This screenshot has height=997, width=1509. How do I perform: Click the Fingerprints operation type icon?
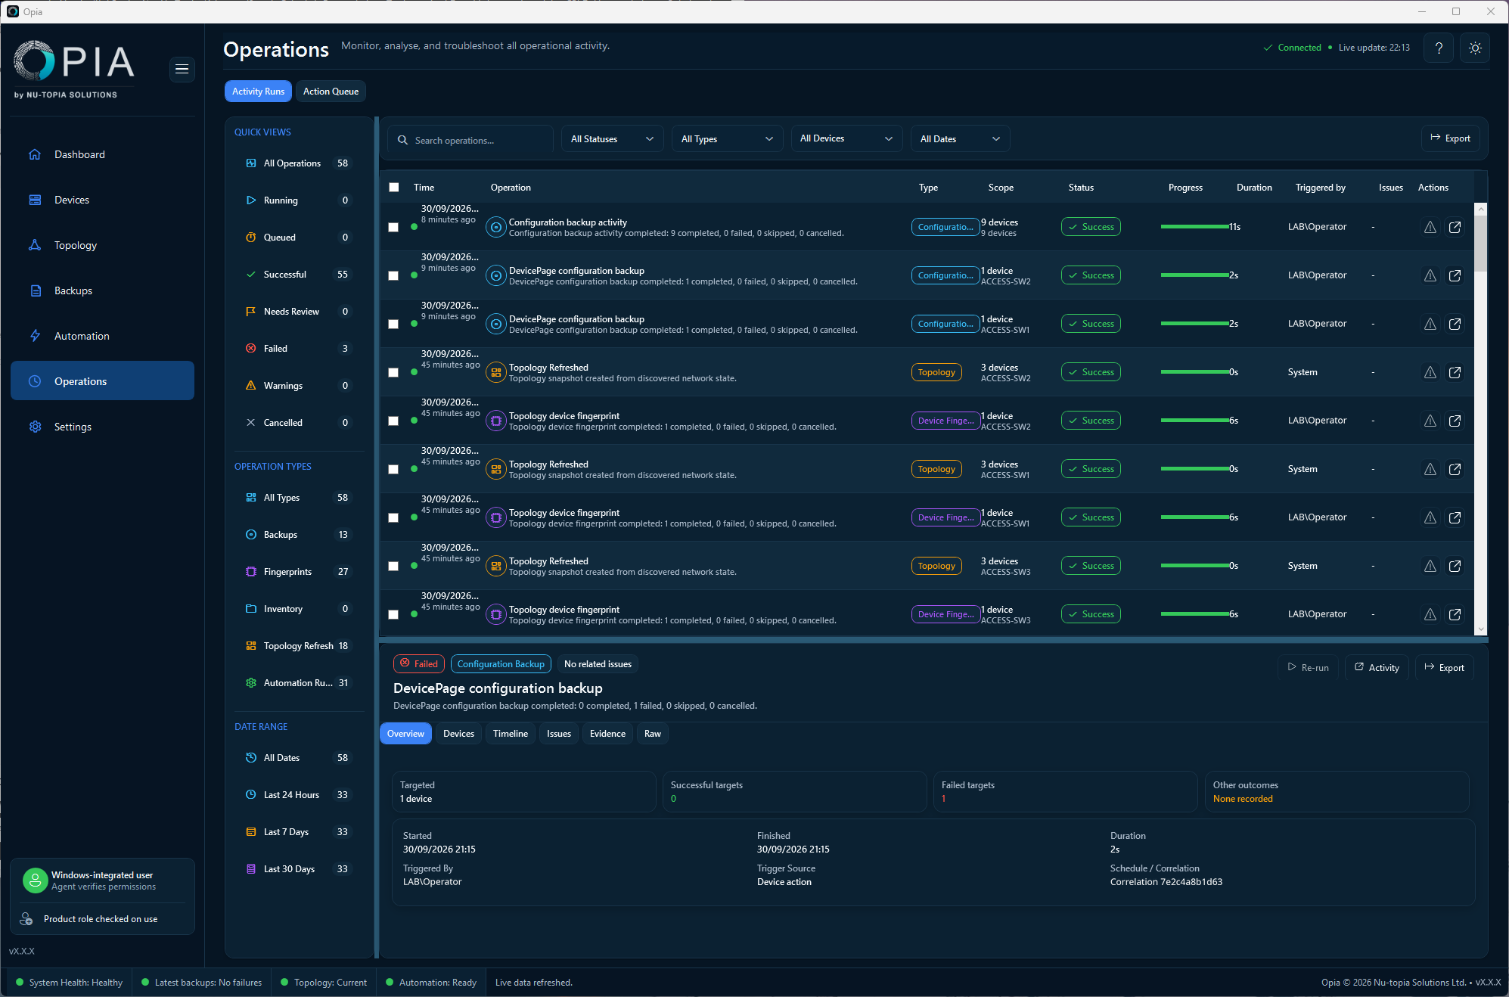click(x=251, y=572)
